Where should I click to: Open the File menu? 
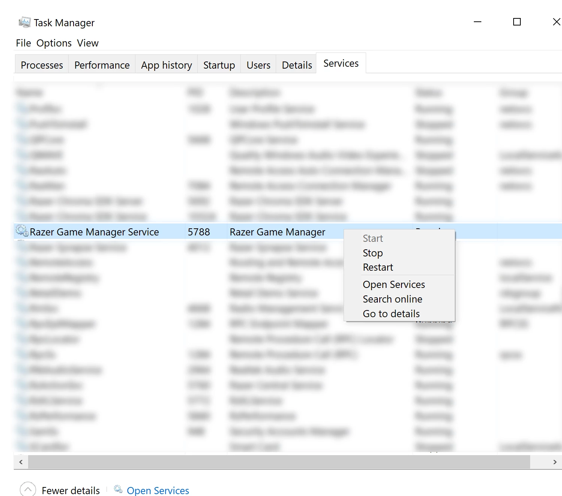23,43
